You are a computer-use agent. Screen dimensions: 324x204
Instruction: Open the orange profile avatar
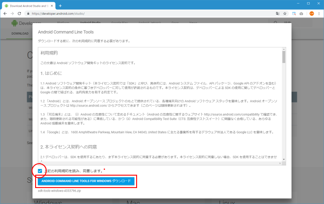point(312,14)
